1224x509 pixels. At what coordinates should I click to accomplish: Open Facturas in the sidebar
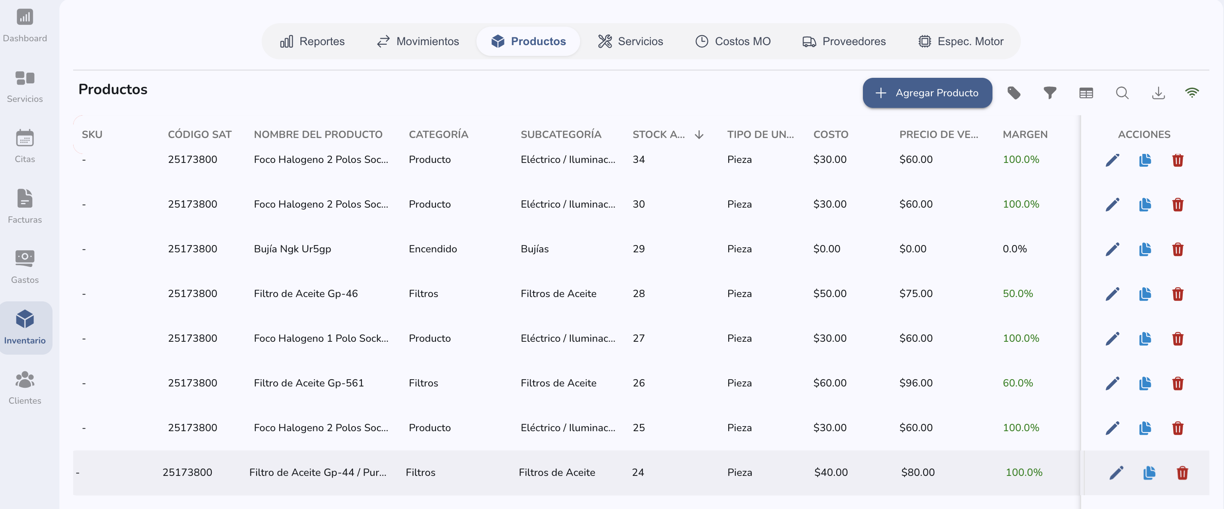click(x=25, y=207)
